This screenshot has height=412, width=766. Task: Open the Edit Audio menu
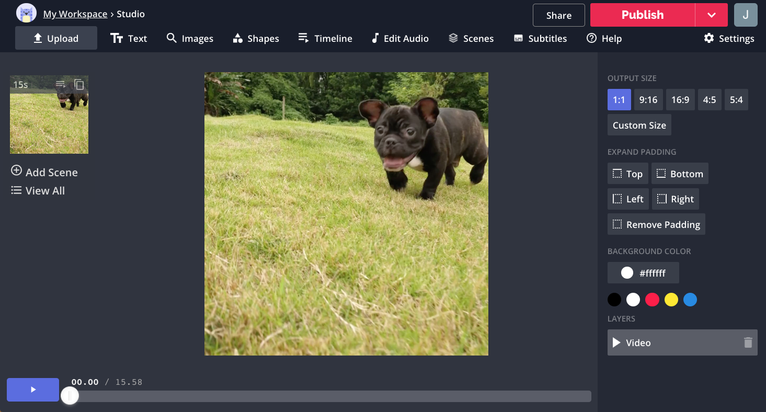pyautogui.click(x=400, y=38)
